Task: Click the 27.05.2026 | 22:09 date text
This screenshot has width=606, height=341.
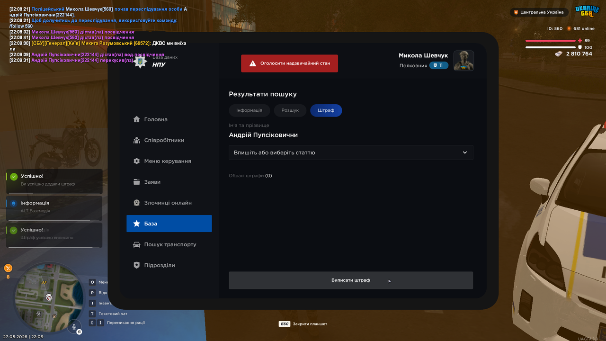Action: click(23, 337)
